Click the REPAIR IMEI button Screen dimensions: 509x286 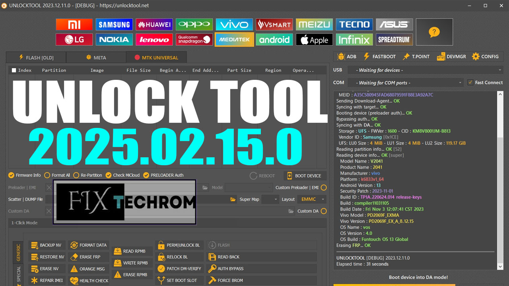coord(47,280)
